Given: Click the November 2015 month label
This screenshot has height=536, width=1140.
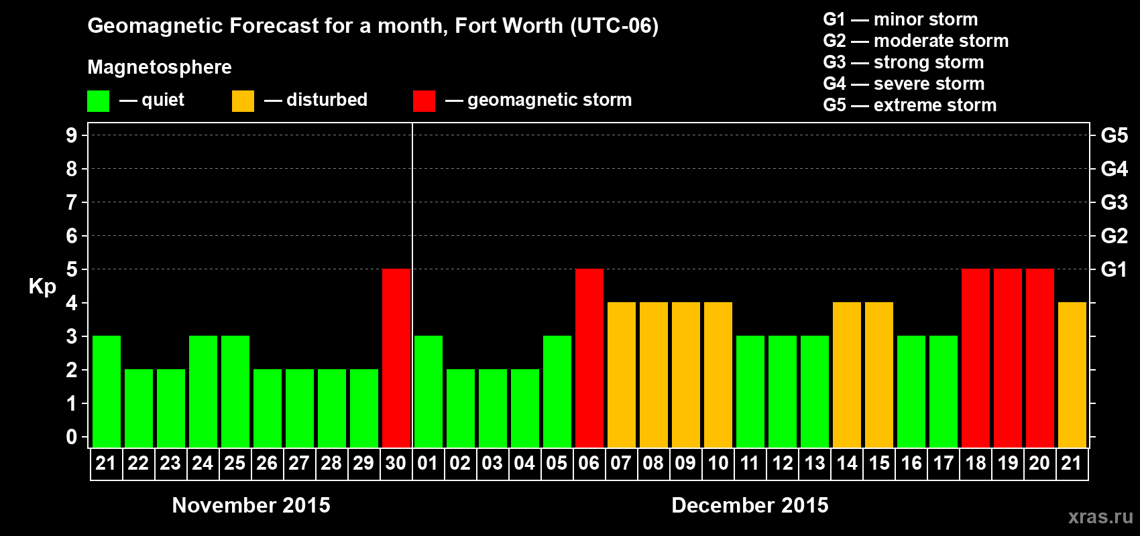Looking at the screenshot, I should (x=251, y=505).
